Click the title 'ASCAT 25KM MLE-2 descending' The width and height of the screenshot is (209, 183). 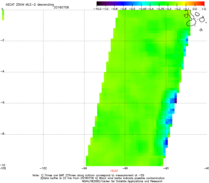coord(30,5)
